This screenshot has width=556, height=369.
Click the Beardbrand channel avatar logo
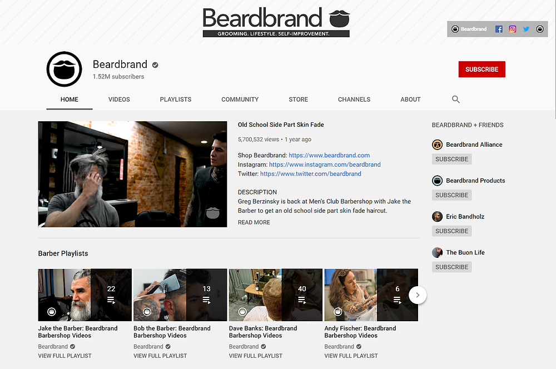tap(64, 69)
